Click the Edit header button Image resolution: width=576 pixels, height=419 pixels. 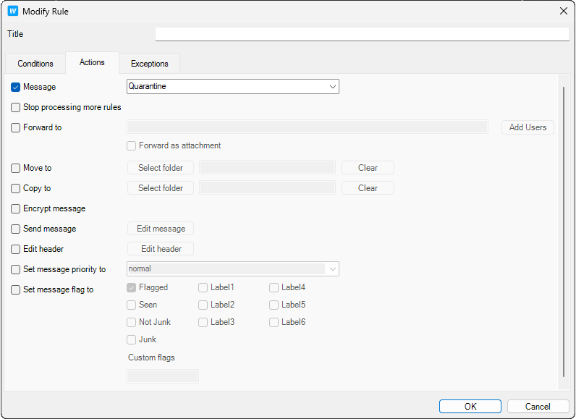(161, 249)
